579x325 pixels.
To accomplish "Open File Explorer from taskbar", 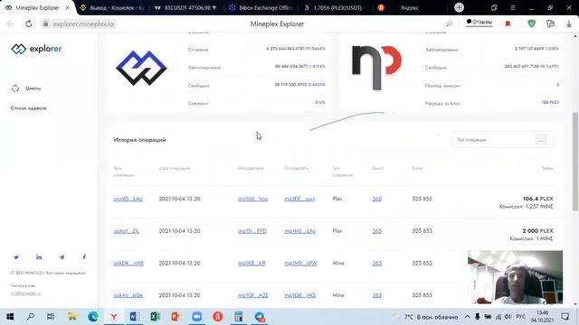I will click(72, 317).
